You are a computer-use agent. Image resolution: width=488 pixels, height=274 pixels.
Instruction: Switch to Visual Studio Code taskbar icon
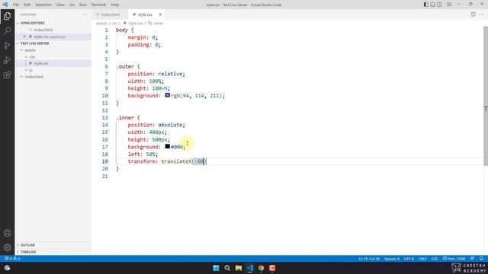point(249,268)
